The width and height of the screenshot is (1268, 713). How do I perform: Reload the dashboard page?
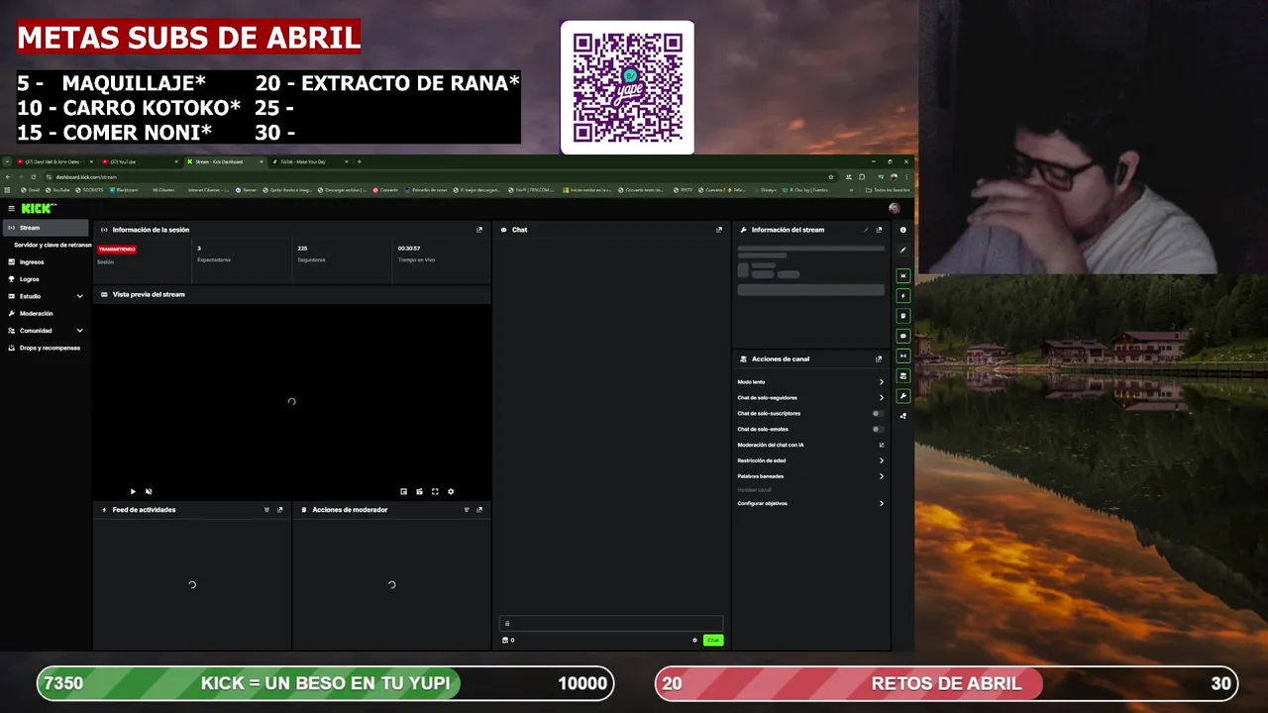tap(34, 176)
